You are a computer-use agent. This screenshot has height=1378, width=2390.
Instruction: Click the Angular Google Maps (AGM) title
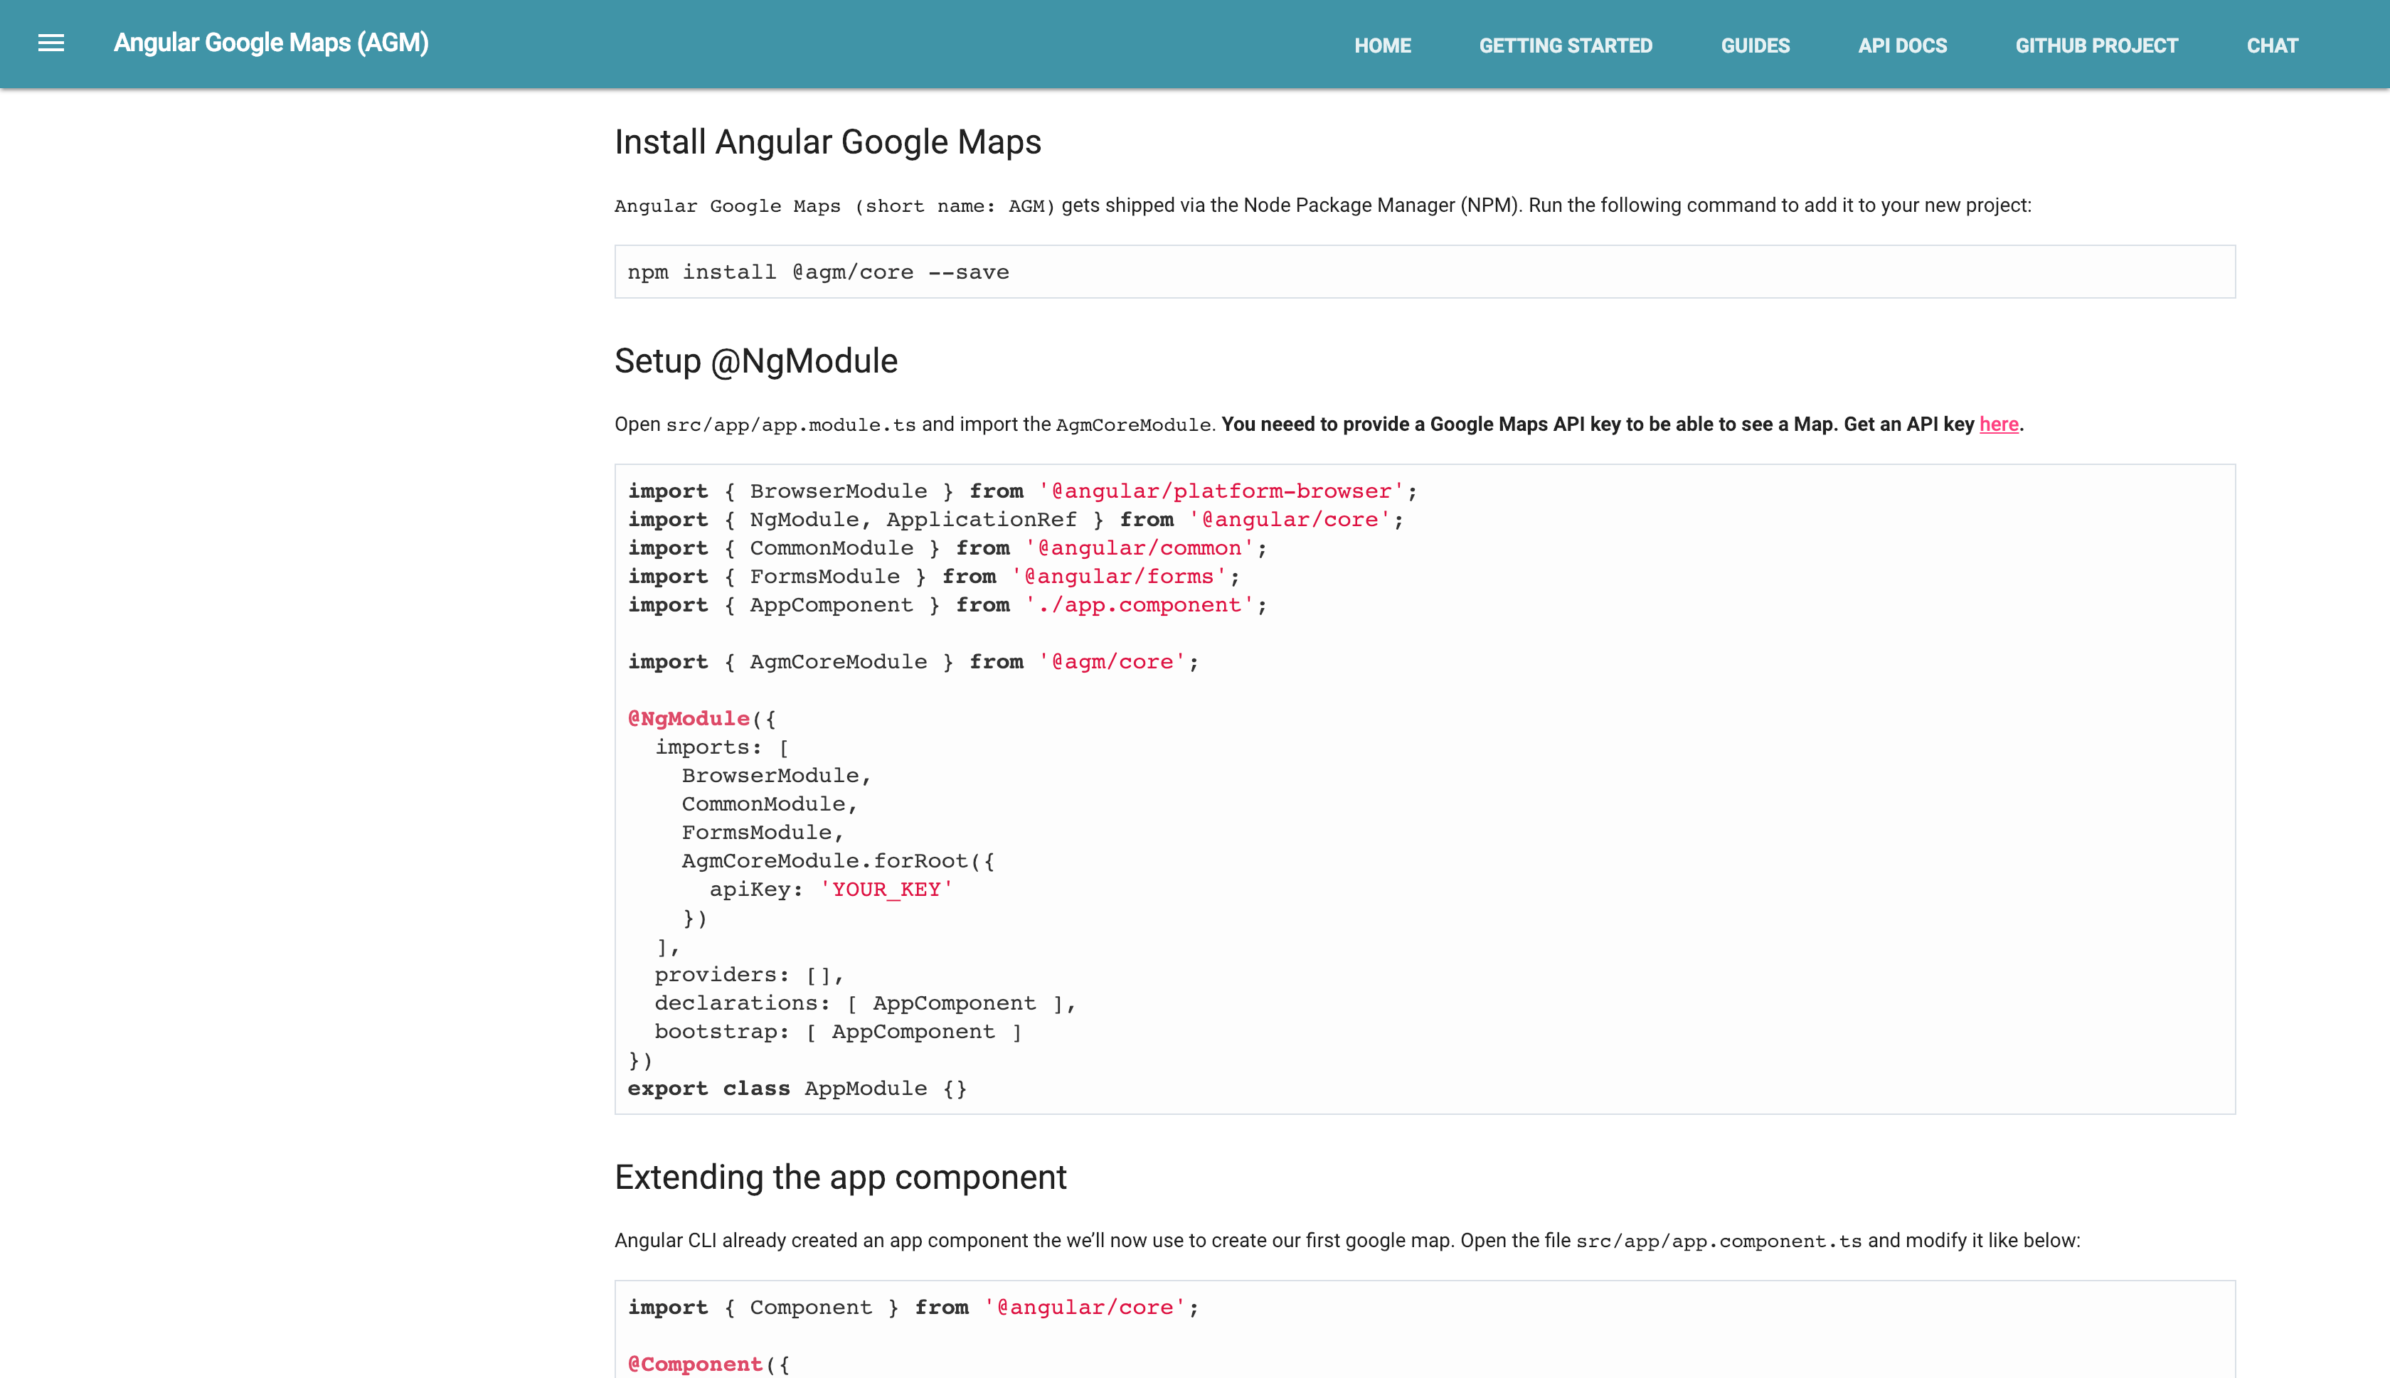click(271, 43)
